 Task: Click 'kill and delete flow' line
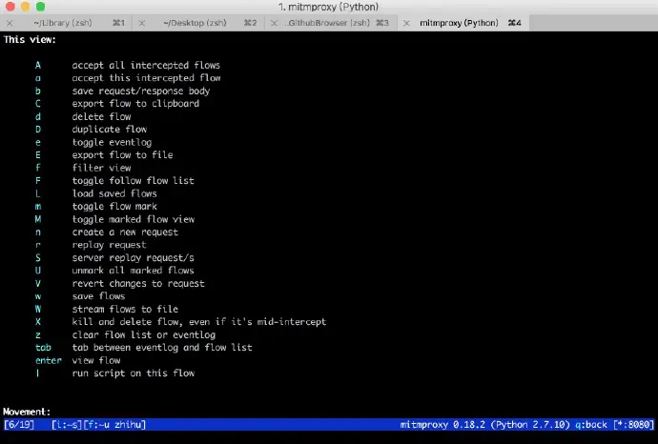pos(199,322)
